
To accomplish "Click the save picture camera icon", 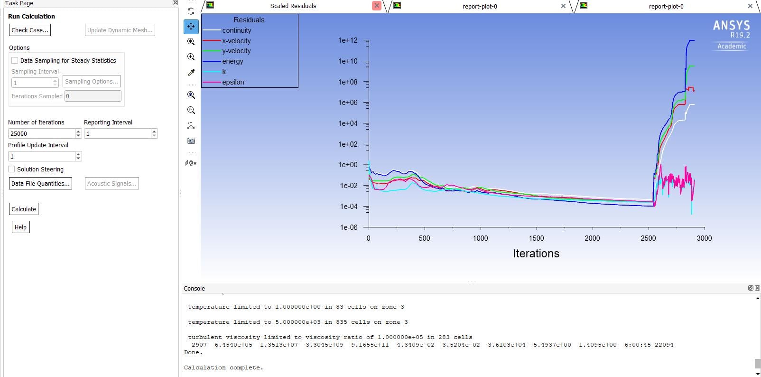I will pyautogui.click(x=191, y=141).
